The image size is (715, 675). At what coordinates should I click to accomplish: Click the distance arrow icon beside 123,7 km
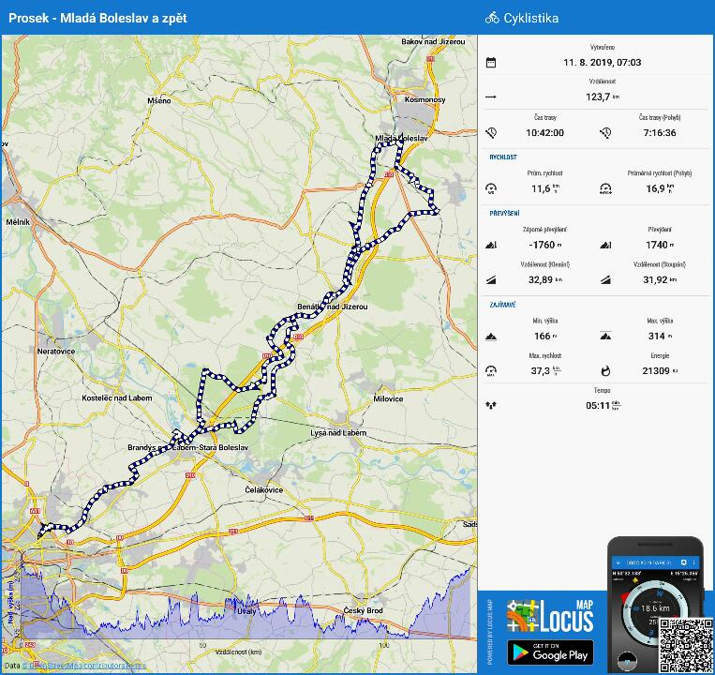(x=491, y=97)
